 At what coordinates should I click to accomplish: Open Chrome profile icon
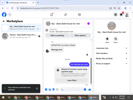coord(125,8)
